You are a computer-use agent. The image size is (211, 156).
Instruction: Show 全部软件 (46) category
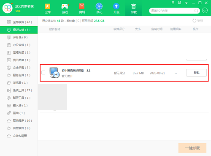(19, 22)
